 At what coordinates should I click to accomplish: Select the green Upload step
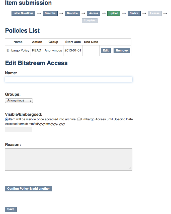click(114, 13)
